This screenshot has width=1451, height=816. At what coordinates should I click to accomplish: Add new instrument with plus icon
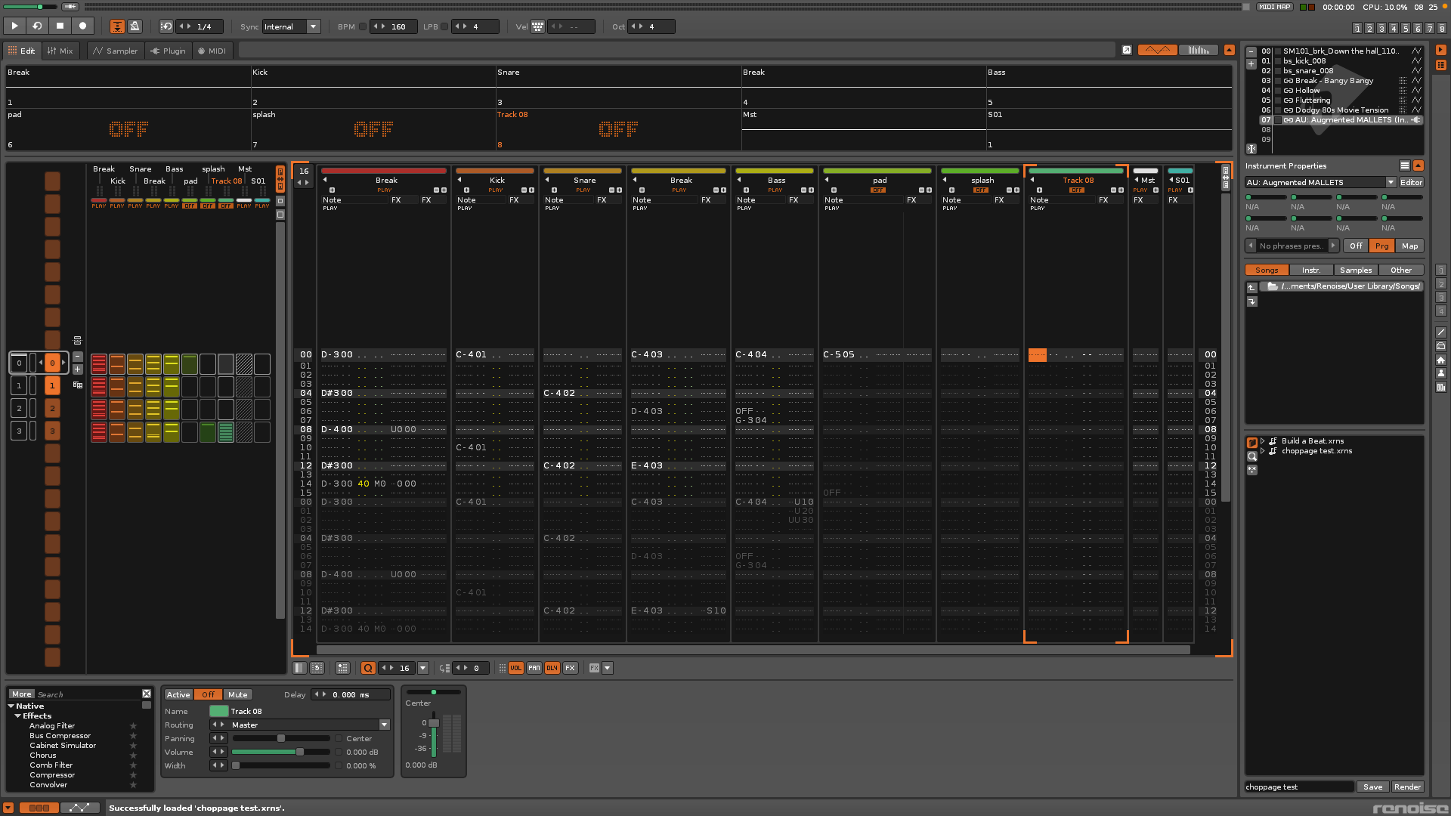(x=1251, y=63)
